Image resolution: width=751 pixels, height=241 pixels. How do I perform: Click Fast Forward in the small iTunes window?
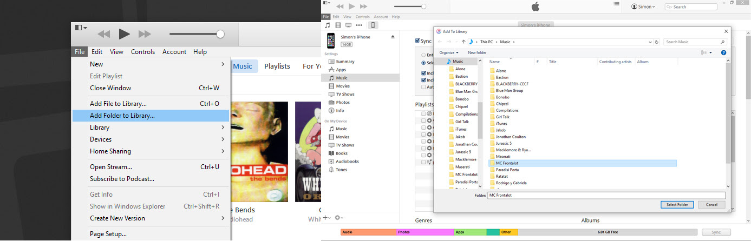pyautogui.click(x=364, y=6)
